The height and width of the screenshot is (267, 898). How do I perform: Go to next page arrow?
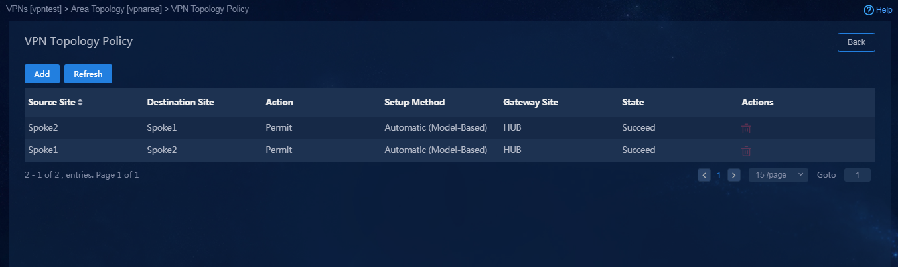coord(734,175)
